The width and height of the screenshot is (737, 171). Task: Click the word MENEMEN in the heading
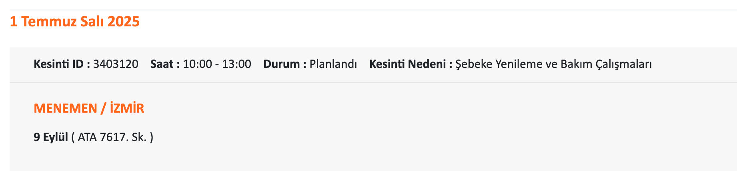[65, 108]
